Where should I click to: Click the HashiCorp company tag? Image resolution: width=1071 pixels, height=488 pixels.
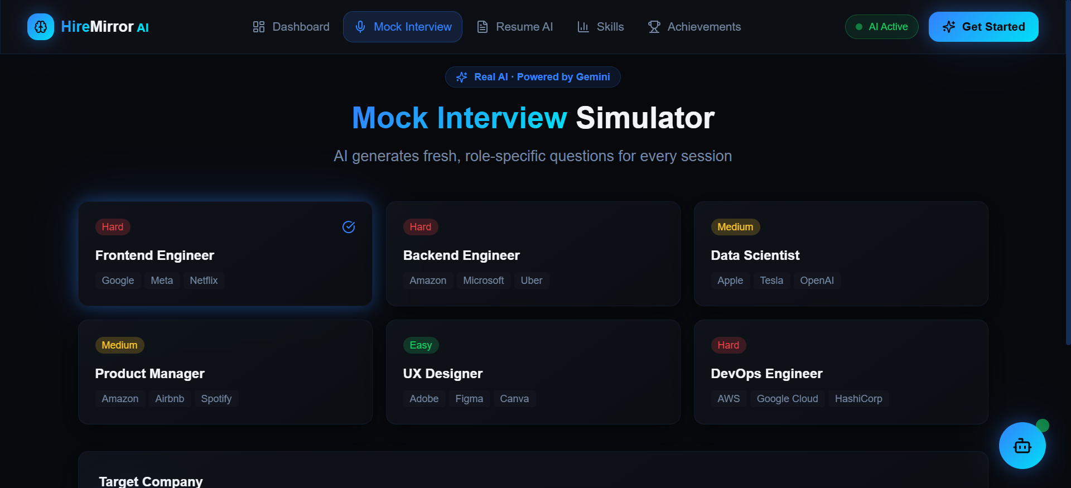pyautogui.click(x=858, y=399)
